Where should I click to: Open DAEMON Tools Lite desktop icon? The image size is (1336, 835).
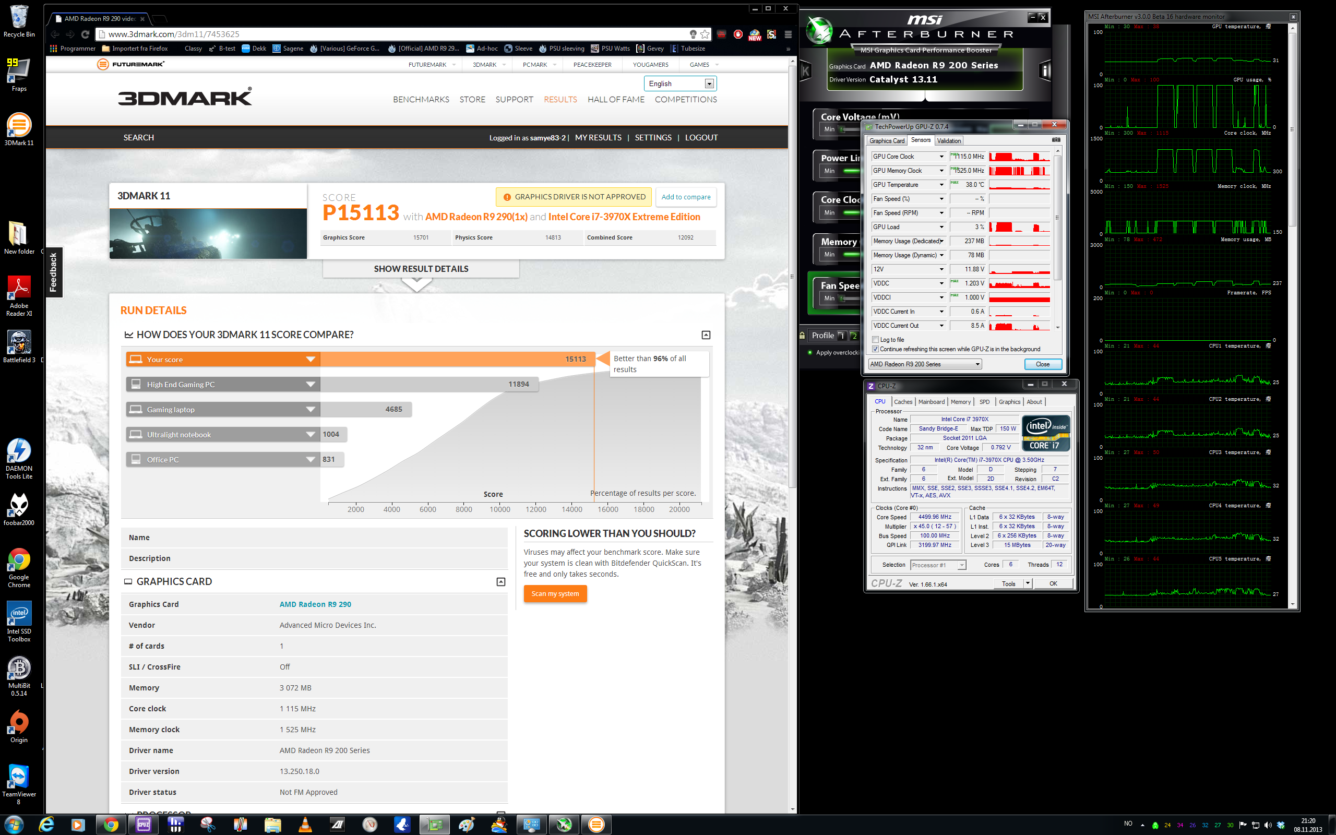click(x=19, y=458)
